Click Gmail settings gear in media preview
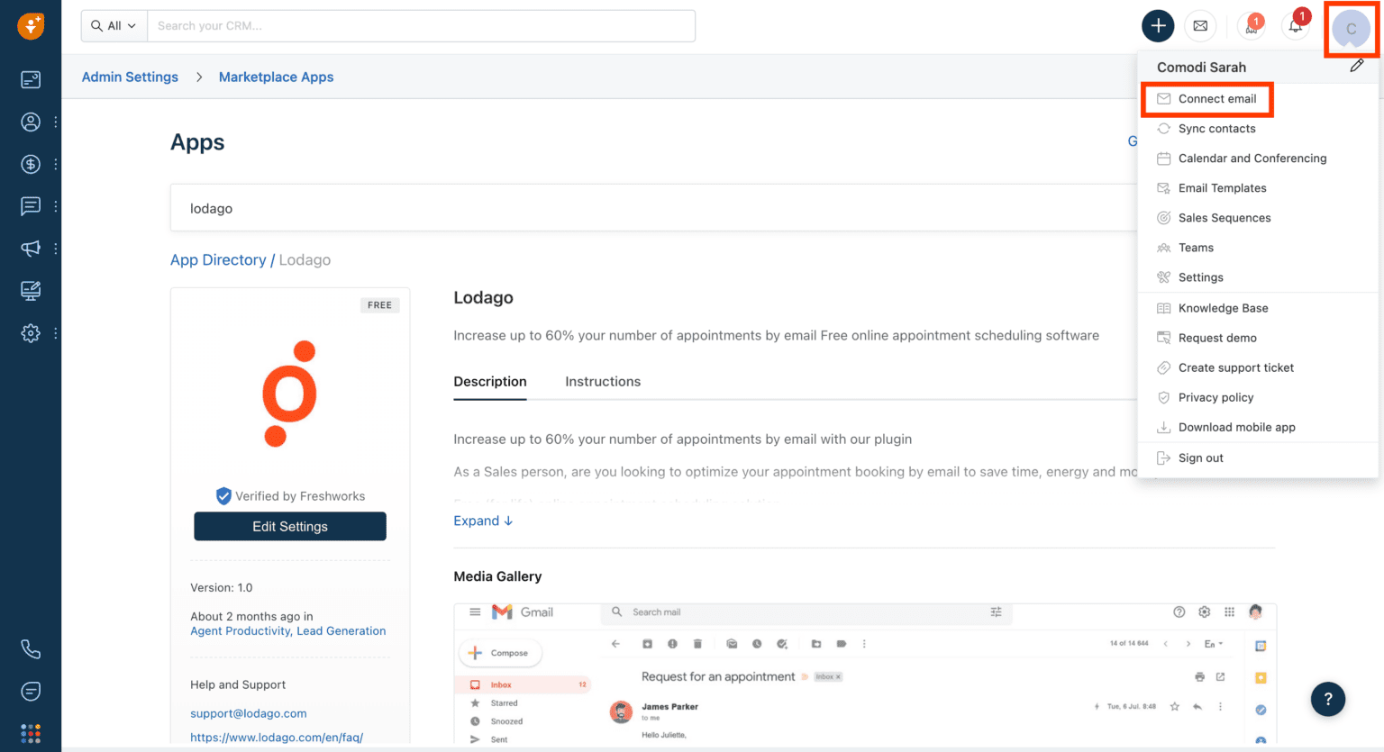The width and height of the screenshot is (1384, 752). point(1205,612)
